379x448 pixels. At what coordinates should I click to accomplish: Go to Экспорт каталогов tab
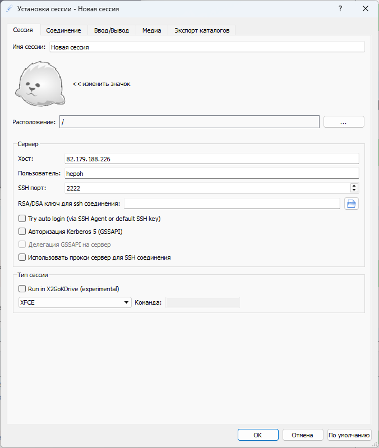click(x=202, y=30)
